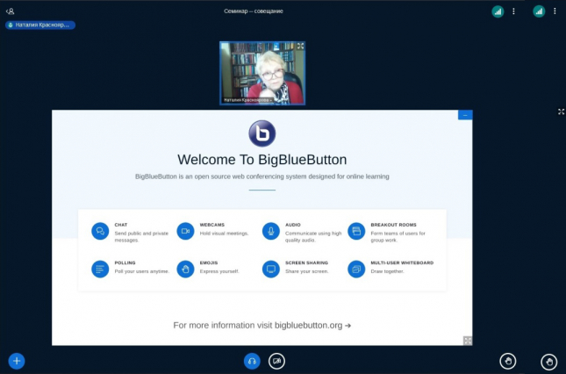Click fullscreen icon at slide bottom corner
Viewport: 566px width, 374px height.
click(468, 341)
